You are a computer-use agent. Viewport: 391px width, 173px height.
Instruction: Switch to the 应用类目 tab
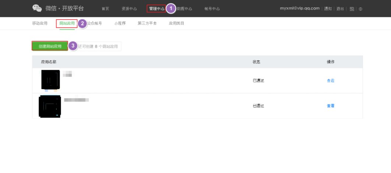(176, 24)
